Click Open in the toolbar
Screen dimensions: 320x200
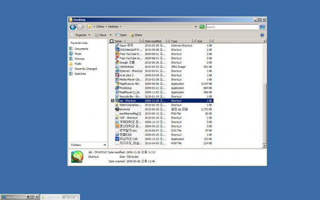[x=121, y=35]
